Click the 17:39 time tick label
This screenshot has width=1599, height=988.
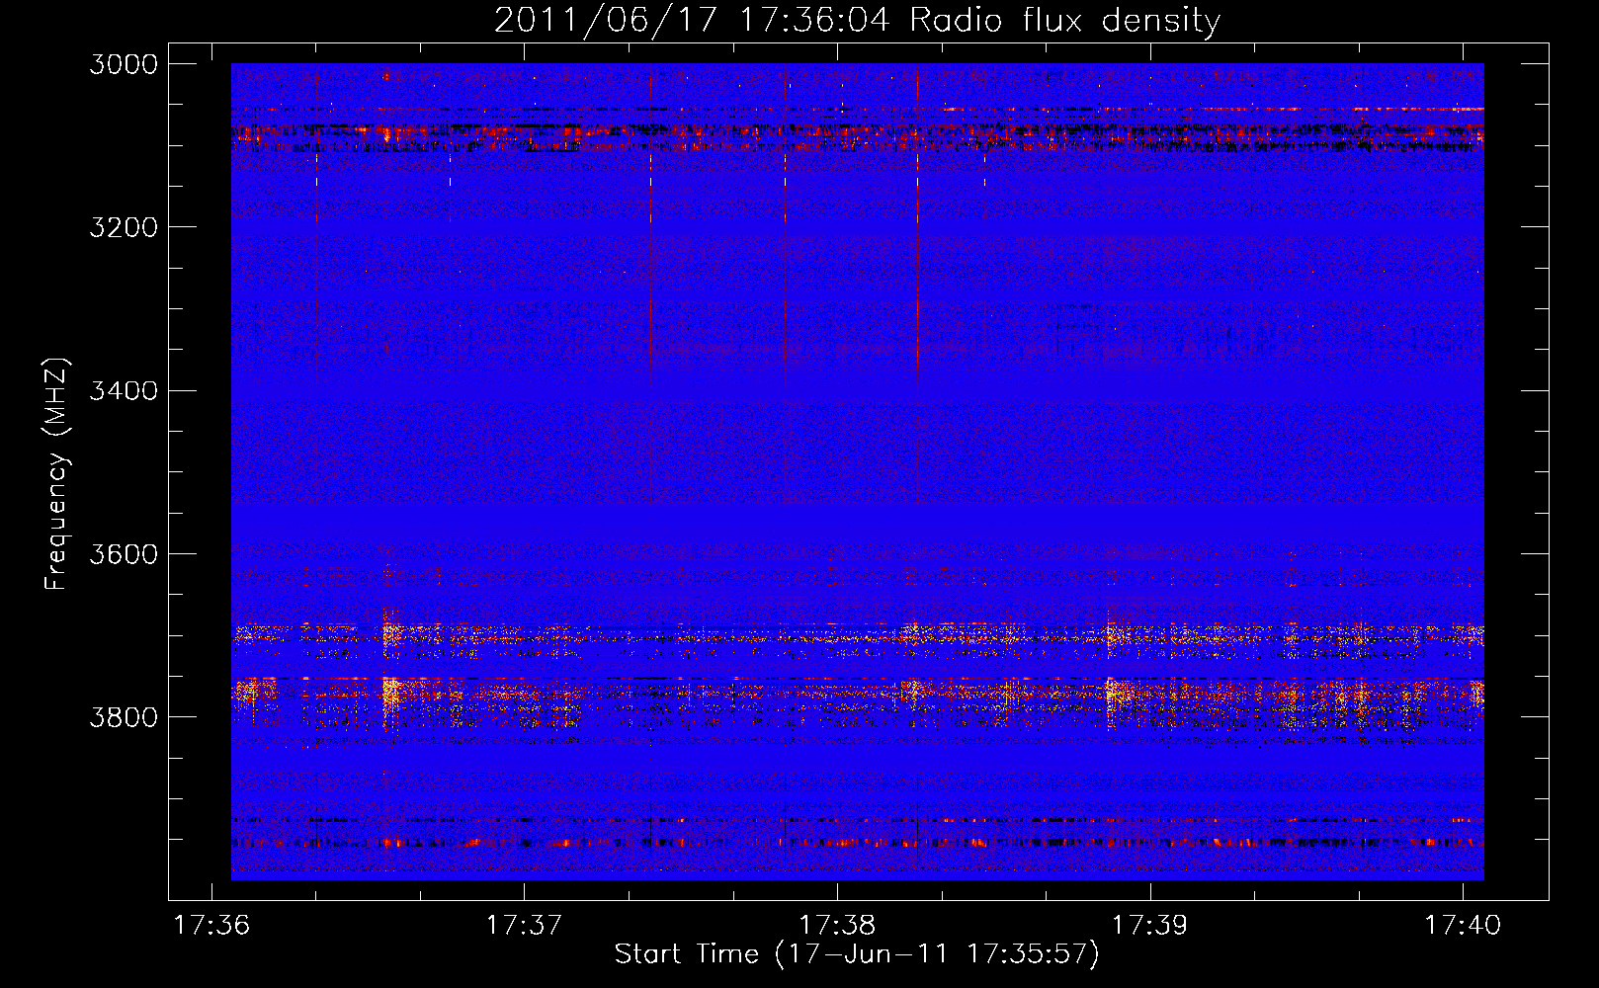[1149, 926]
